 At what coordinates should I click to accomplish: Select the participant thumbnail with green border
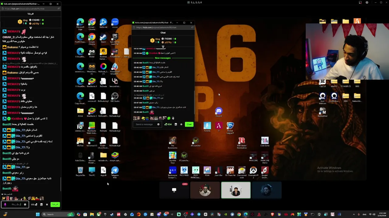click(x=236, y=190)
